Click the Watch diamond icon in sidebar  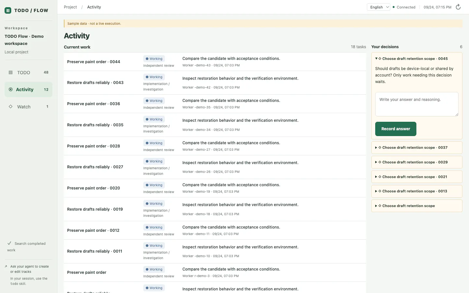[x=10, y=106]
